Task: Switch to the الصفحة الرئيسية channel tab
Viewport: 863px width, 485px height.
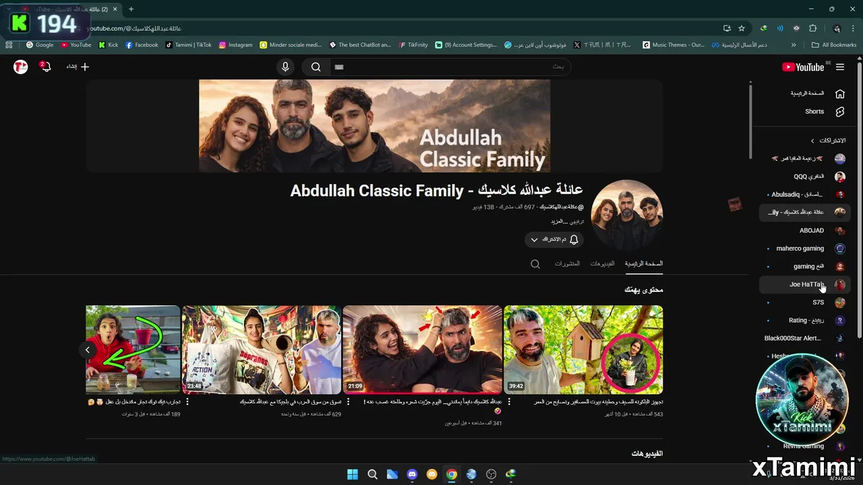Action: pos(644,263)
